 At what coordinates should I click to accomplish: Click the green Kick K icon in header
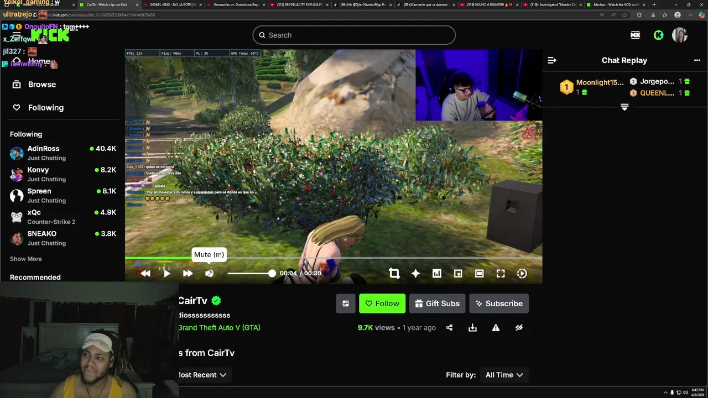pos(658,35)
